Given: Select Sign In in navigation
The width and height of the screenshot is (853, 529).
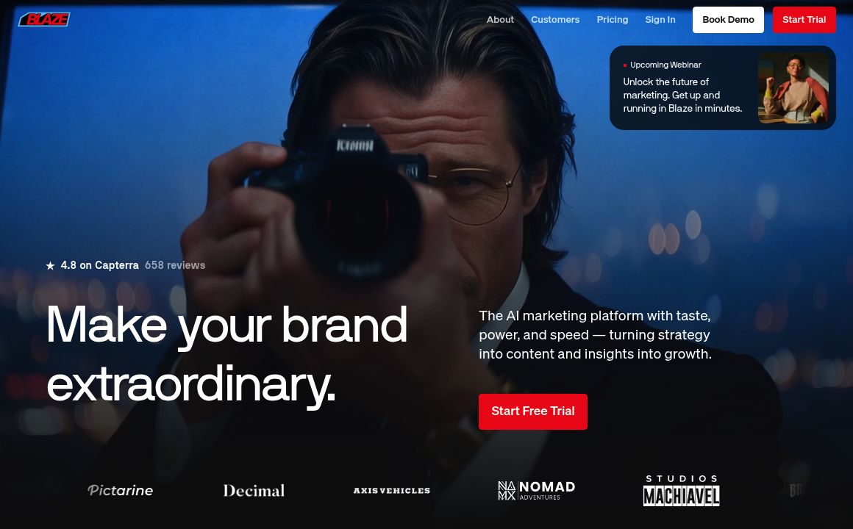Looking at the screenshot, I should 660,20.
